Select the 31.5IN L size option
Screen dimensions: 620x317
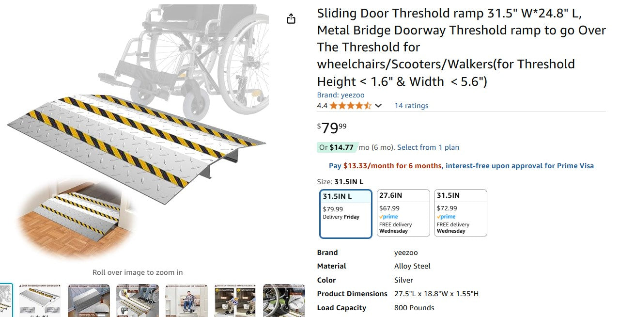tap(345, 212)
